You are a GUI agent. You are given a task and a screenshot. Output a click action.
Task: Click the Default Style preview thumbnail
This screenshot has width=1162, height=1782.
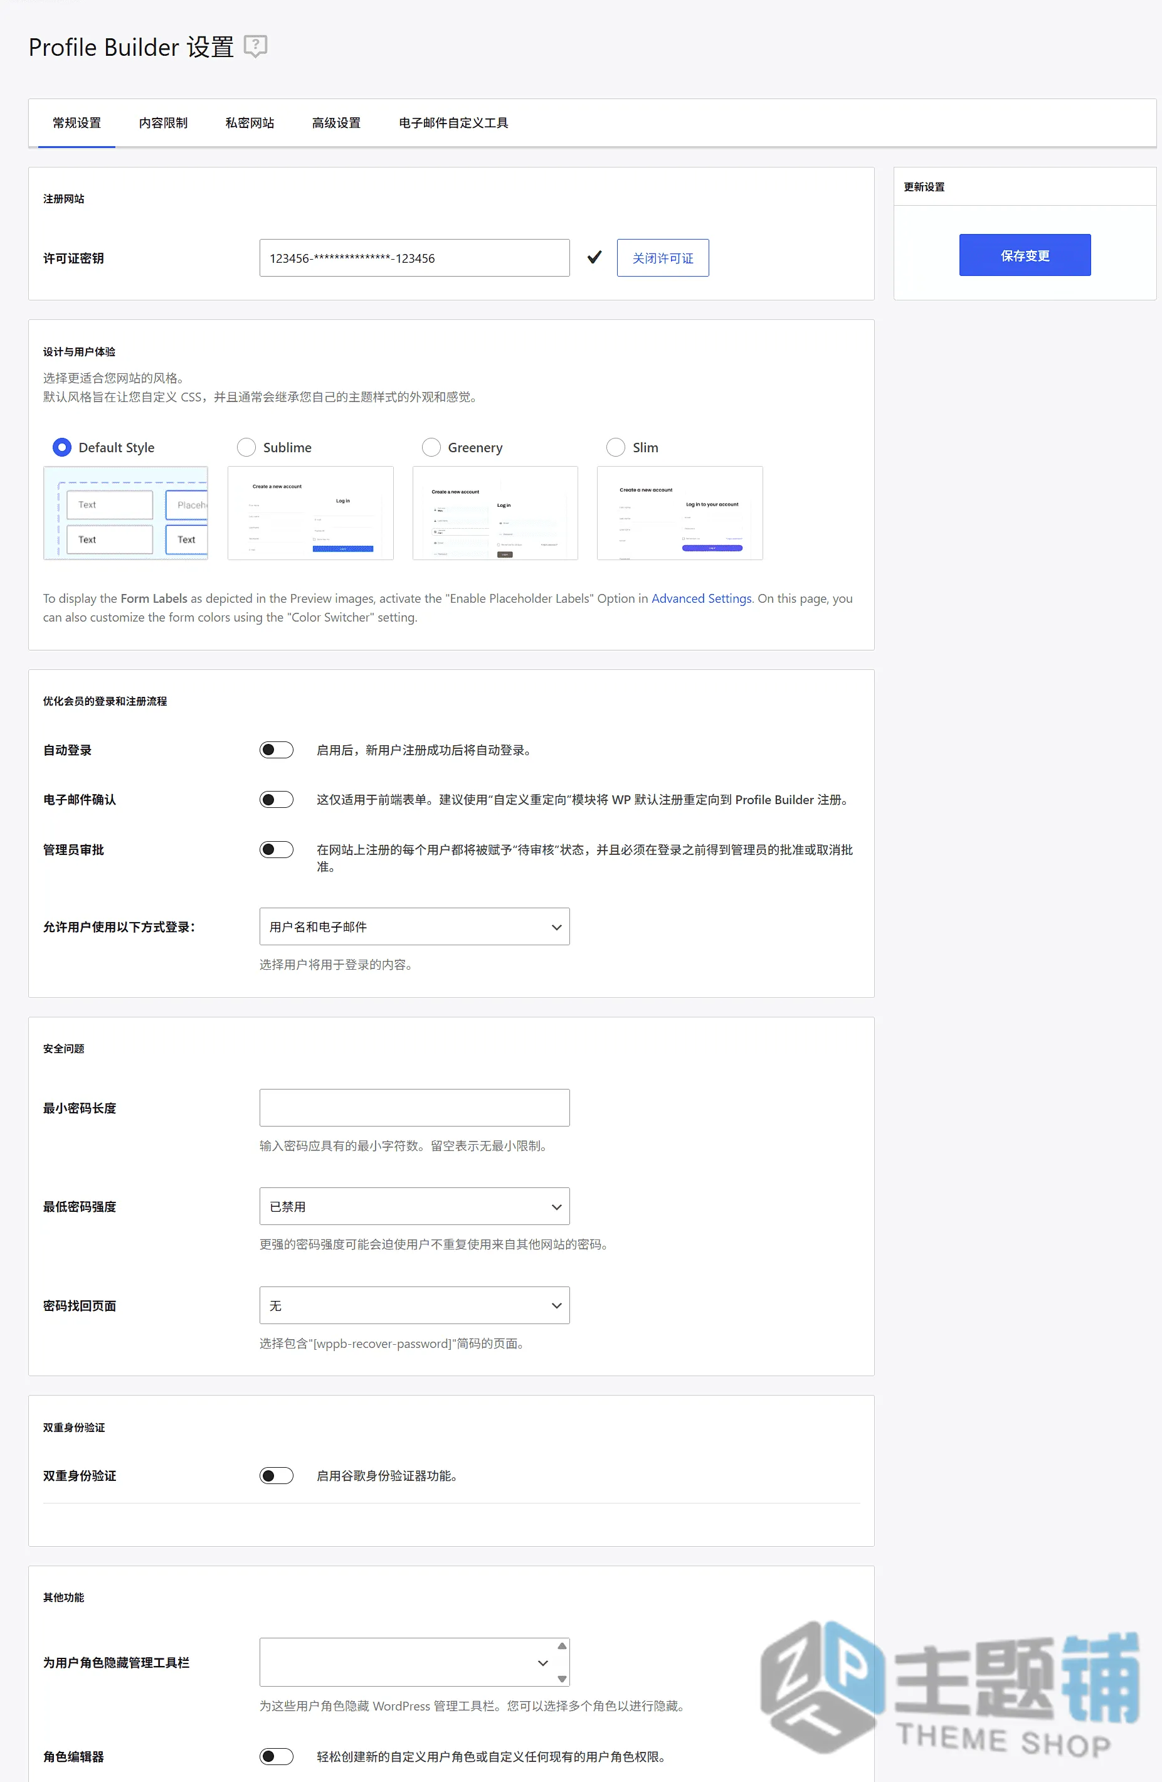126,513
